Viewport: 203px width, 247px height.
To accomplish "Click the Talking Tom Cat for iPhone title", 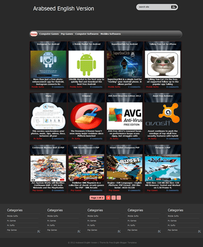I will tap(163, 44).
